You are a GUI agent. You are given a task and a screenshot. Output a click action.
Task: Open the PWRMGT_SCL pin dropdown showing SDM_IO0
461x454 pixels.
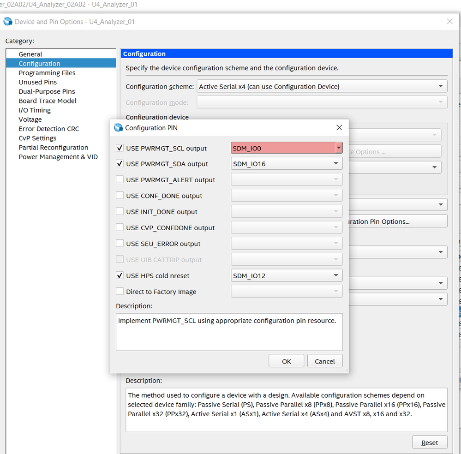[287, 148]
